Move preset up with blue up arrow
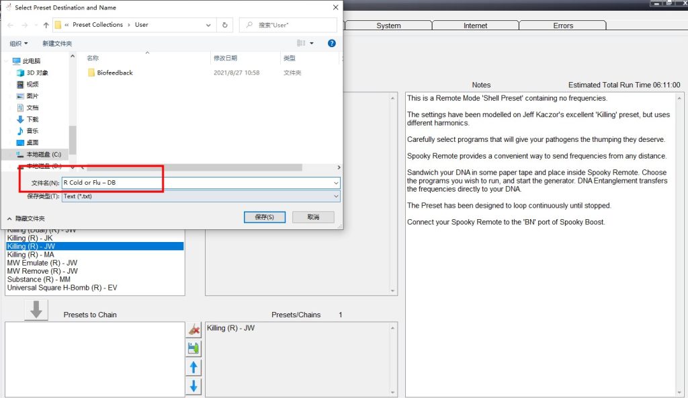 coord(193,367)
